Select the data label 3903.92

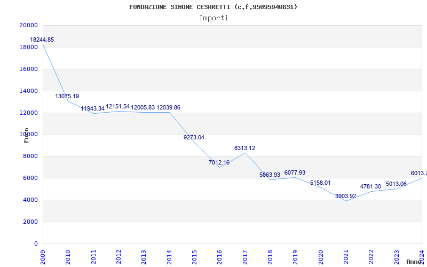coord(345,196)
